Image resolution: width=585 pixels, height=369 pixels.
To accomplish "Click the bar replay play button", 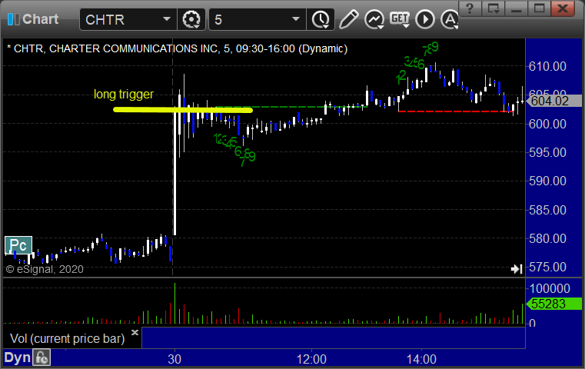I will coord(424,19).
